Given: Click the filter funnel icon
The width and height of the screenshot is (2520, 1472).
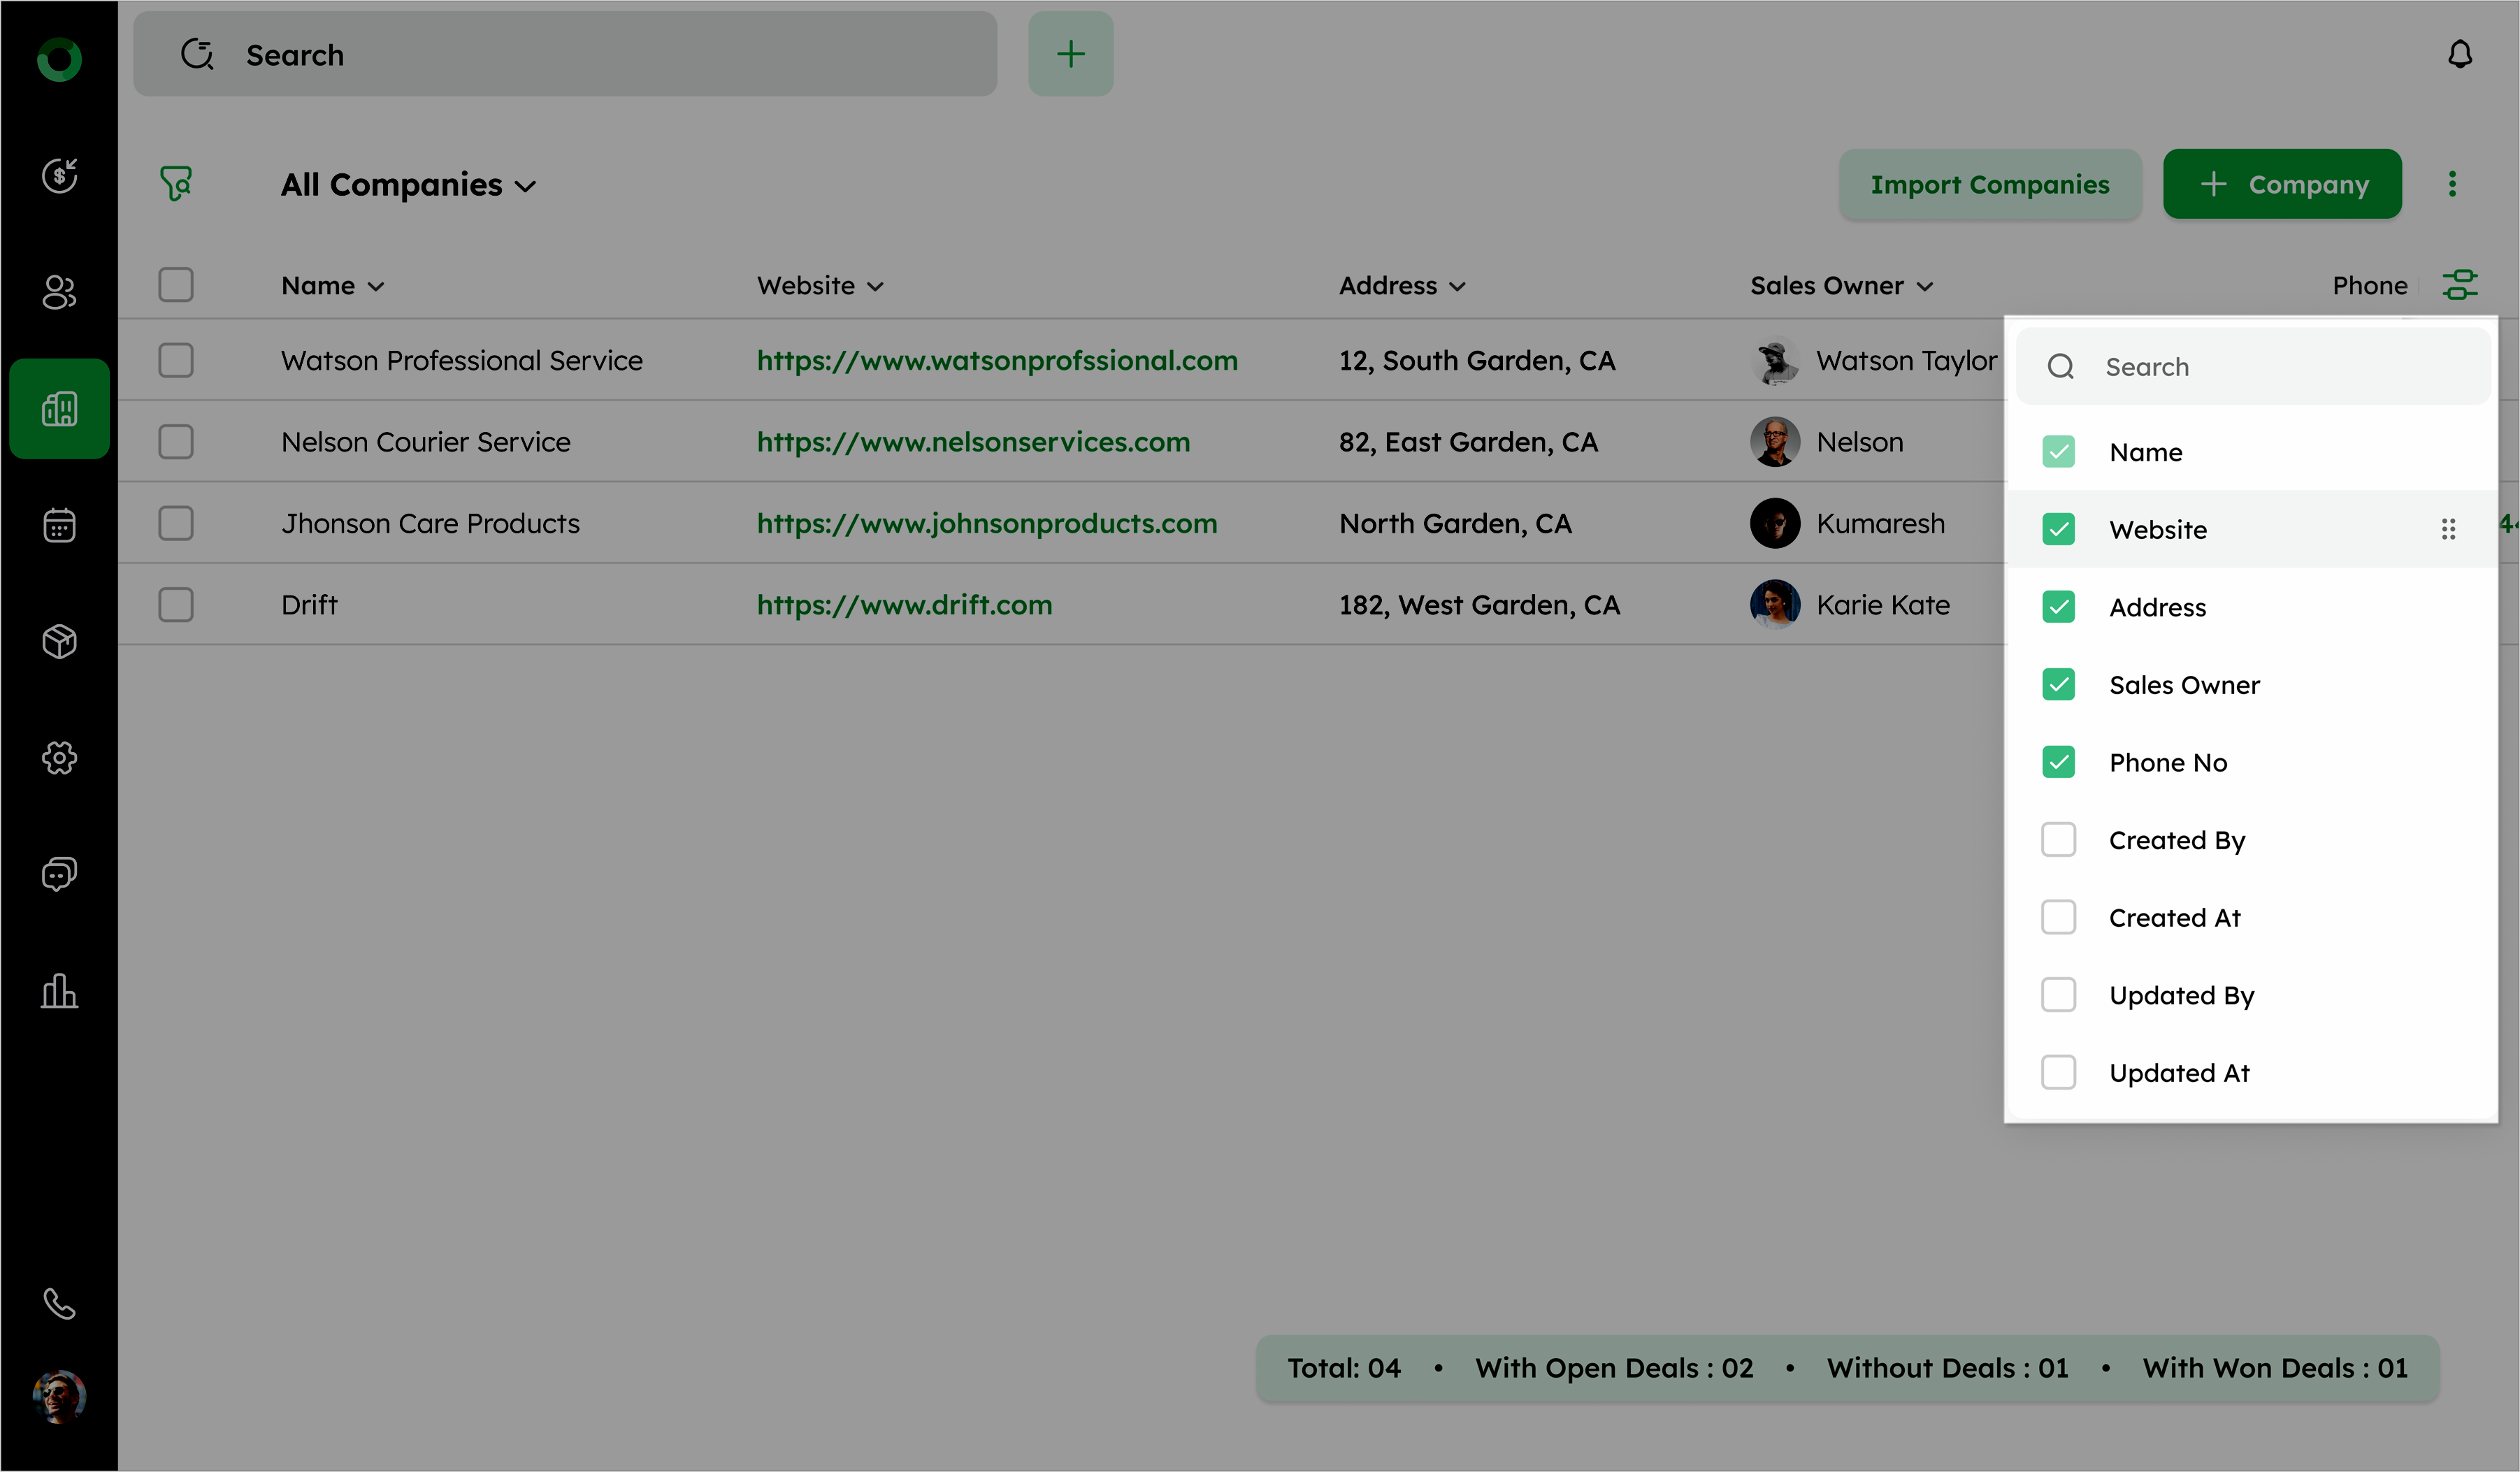Looking at the screenshot, I should pos(176,183).
